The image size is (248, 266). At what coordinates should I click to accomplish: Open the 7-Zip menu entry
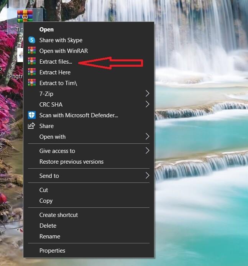89,94
